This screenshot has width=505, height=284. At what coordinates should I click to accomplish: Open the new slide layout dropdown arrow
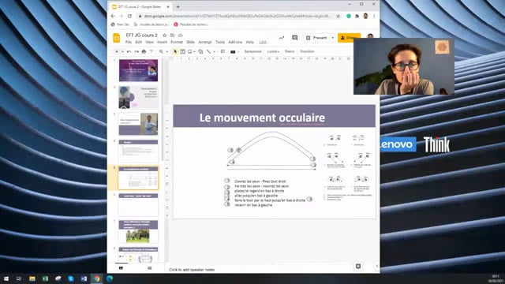point(122,51)
